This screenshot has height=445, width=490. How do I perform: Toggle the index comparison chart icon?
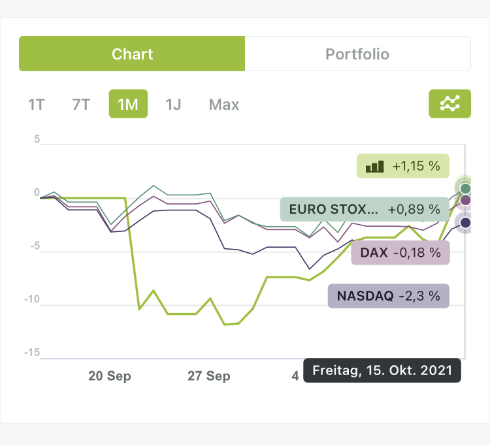(449, 104)
